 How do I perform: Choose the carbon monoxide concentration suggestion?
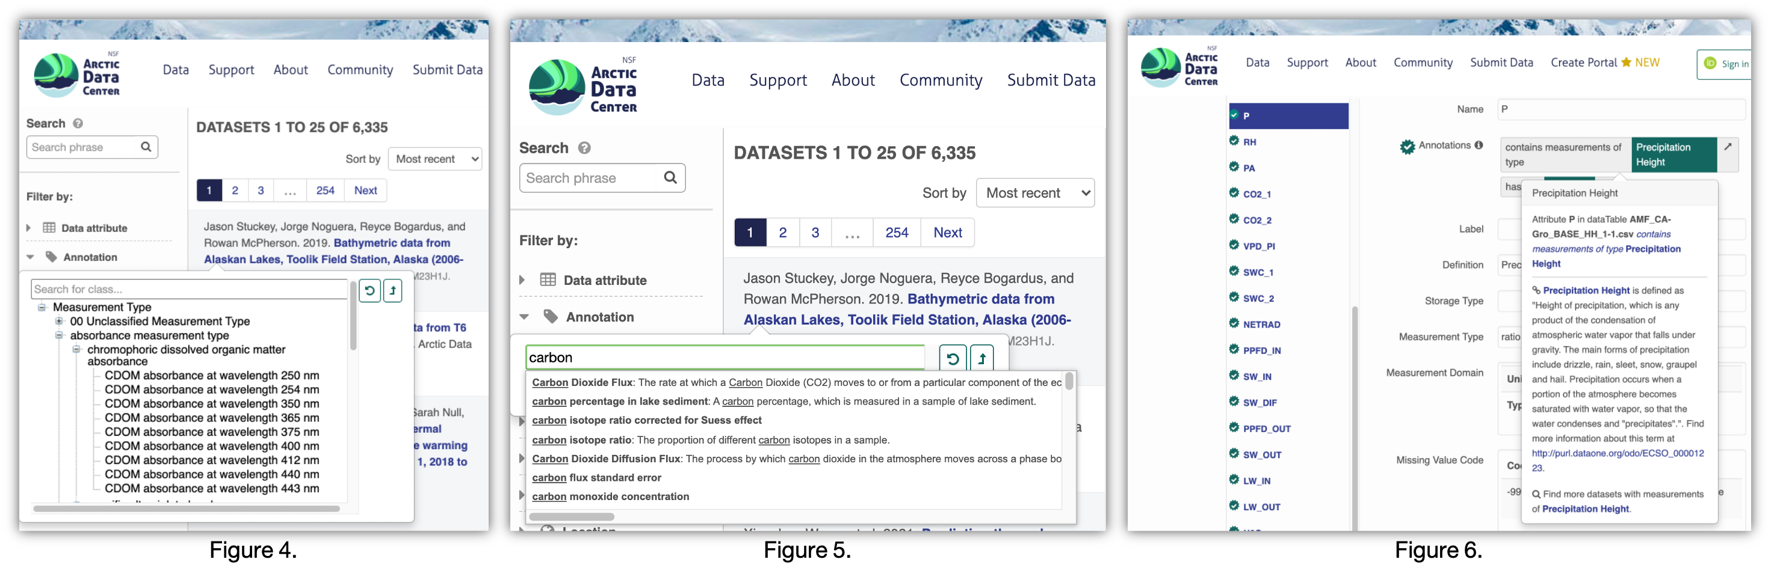coord(611,496)
